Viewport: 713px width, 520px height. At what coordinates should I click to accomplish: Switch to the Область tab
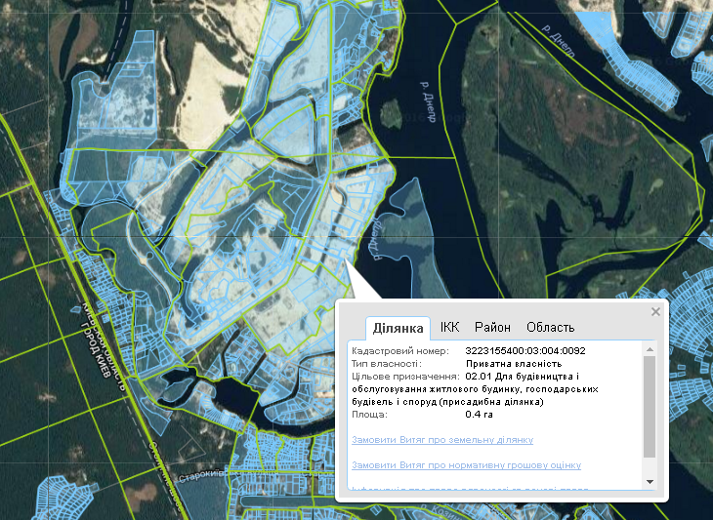coord(550,327)
